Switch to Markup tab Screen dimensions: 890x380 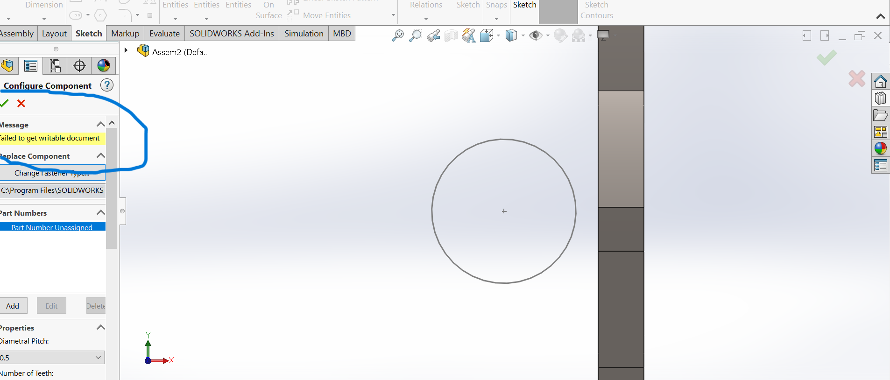click(x=125, y=34)
